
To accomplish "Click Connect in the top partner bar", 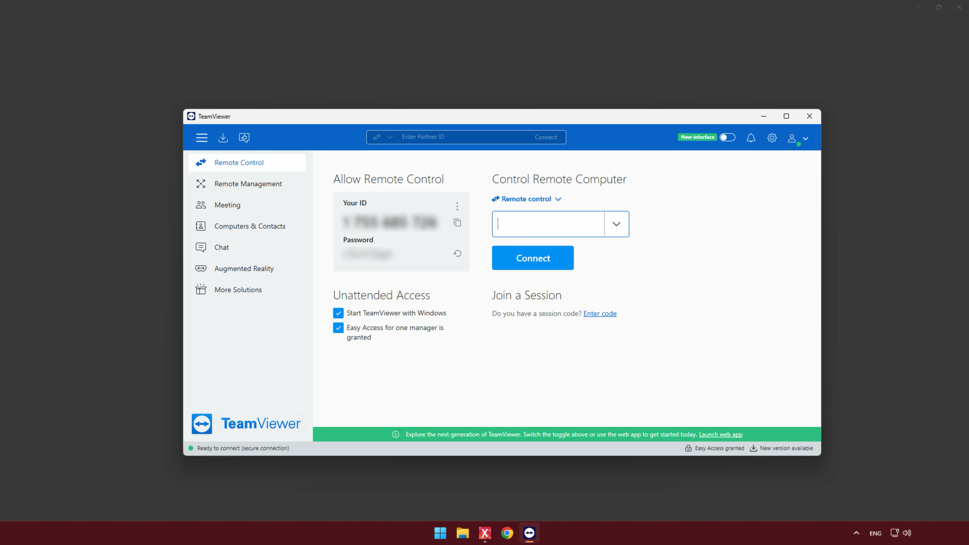I will point(546,137).
